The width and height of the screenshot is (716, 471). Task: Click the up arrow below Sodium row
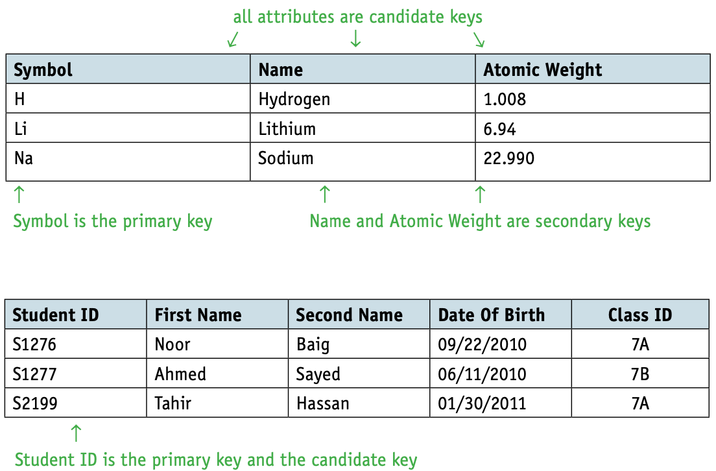point(325,194)
